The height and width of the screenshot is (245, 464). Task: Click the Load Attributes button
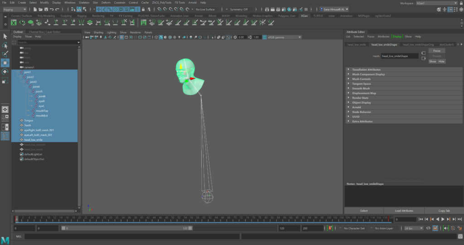(x=404, y=211)
